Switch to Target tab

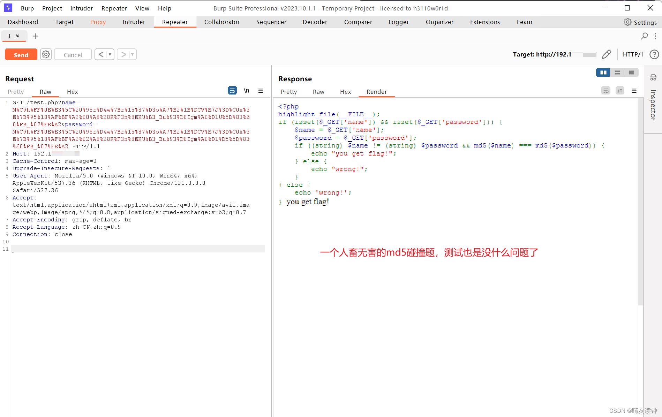click(x=65, y=22)
